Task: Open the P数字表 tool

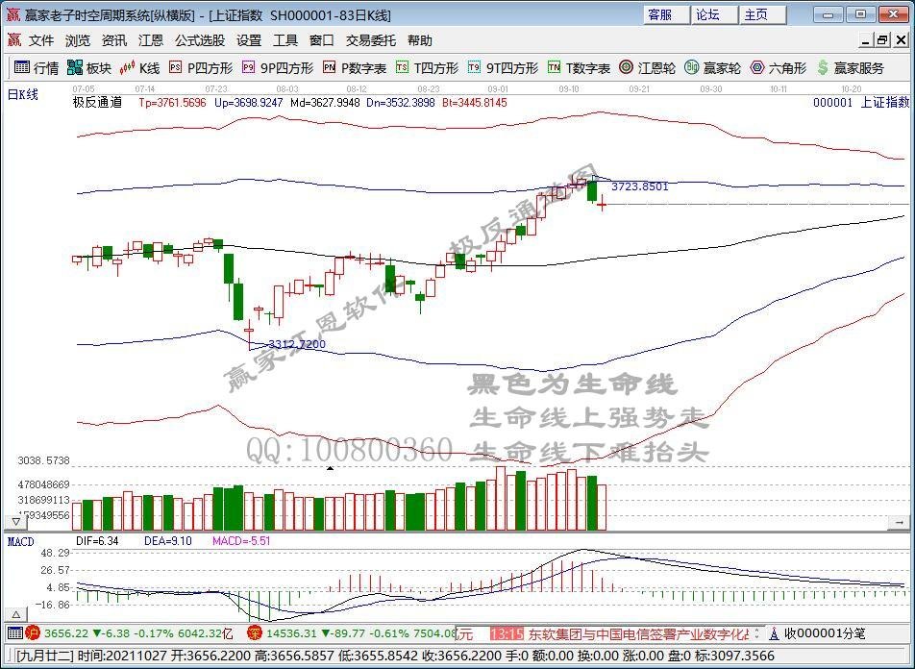Action: (x=354, y=68)
